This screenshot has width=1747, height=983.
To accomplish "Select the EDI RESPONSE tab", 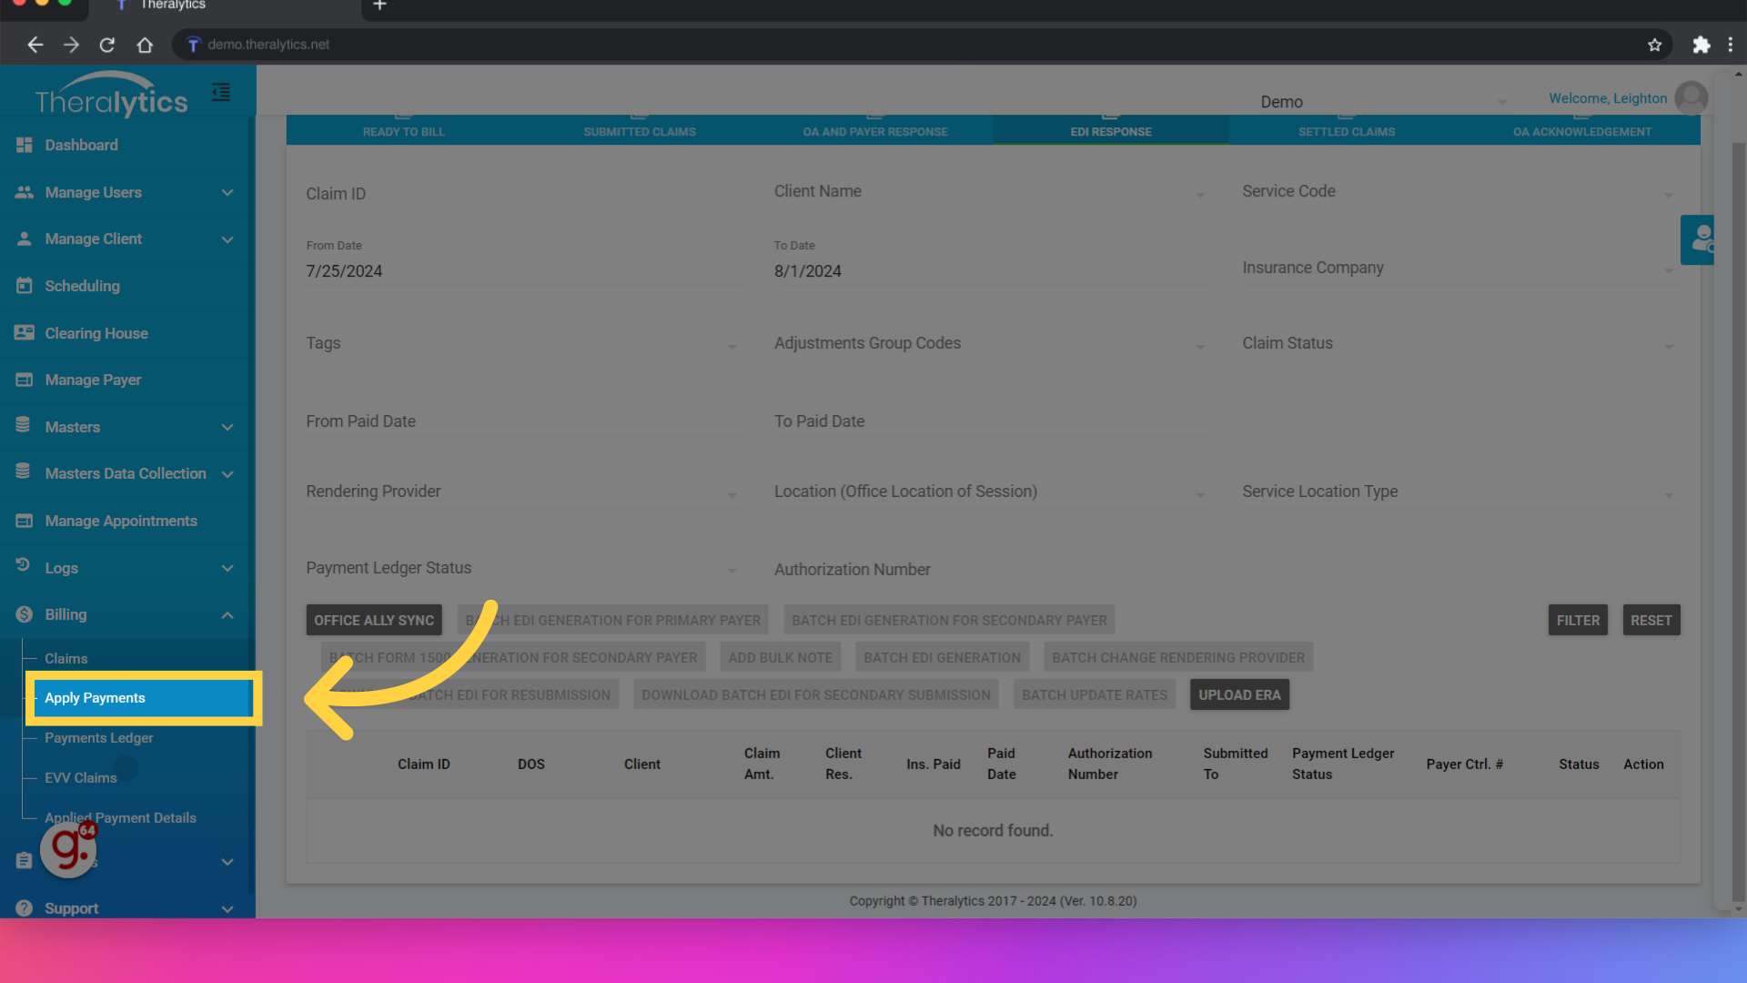I will tap(1110, 131).
